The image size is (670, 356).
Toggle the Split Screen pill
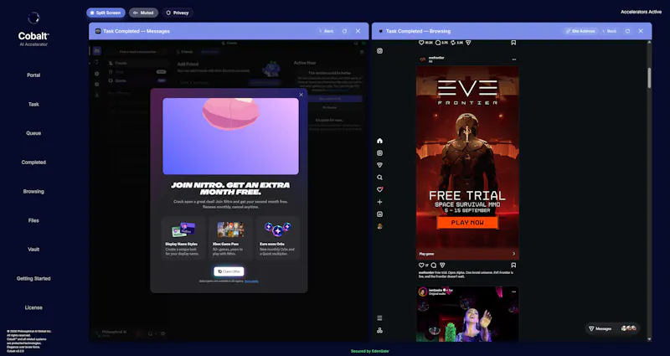(x=106, y=13)
